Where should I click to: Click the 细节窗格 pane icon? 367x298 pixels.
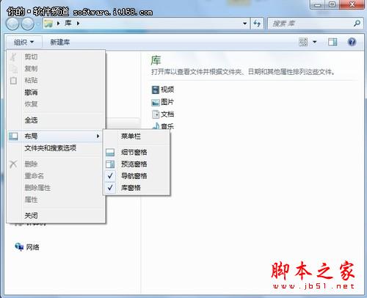pyautogui.click(x=110, y=153)
